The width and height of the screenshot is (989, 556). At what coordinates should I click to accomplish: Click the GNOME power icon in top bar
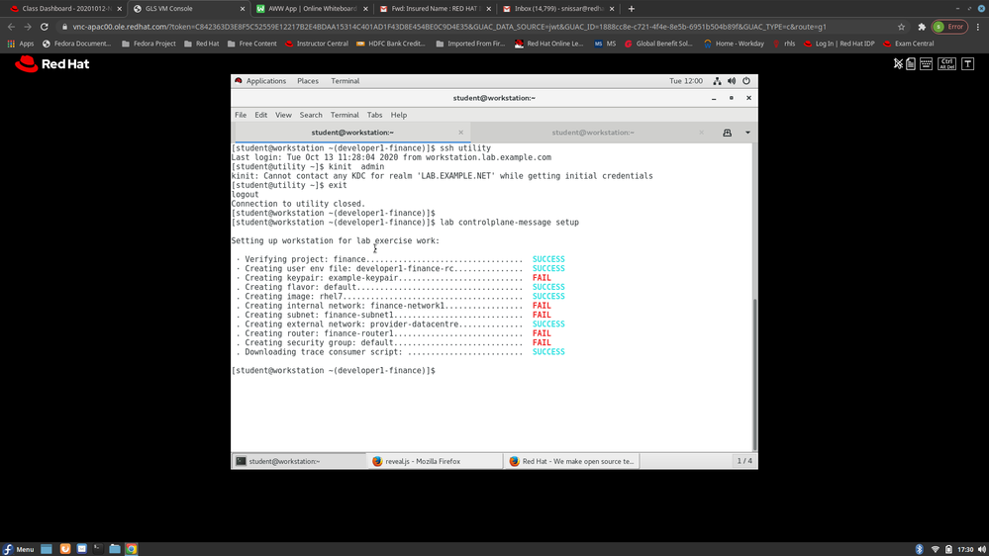746,81
